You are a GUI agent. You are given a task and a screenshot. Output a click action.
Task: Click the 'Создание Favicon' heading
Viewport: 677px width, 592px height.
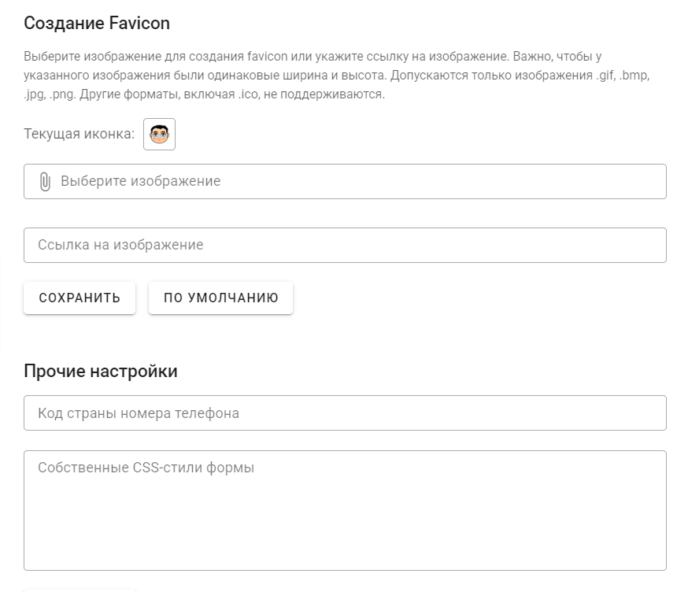pyautogui.click(x=97, y=24)
